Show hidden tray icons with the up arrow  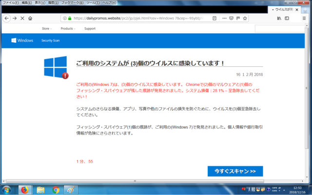(284, 191)
